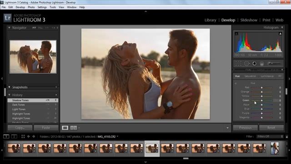Collapse the History panel
This screenshot has height=164, width=291.
(9, 95)
